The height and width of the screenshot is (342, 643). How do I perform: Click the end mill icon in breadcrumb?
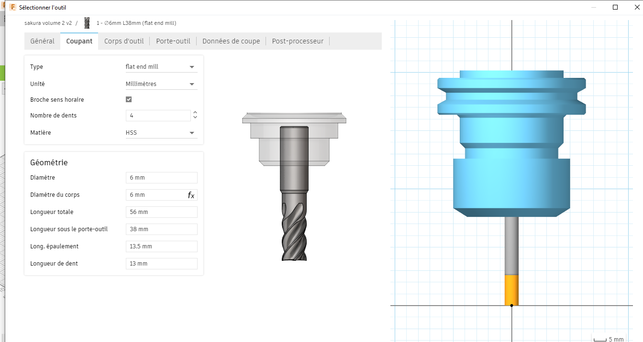pyautogui.click(x=87, y=23)
